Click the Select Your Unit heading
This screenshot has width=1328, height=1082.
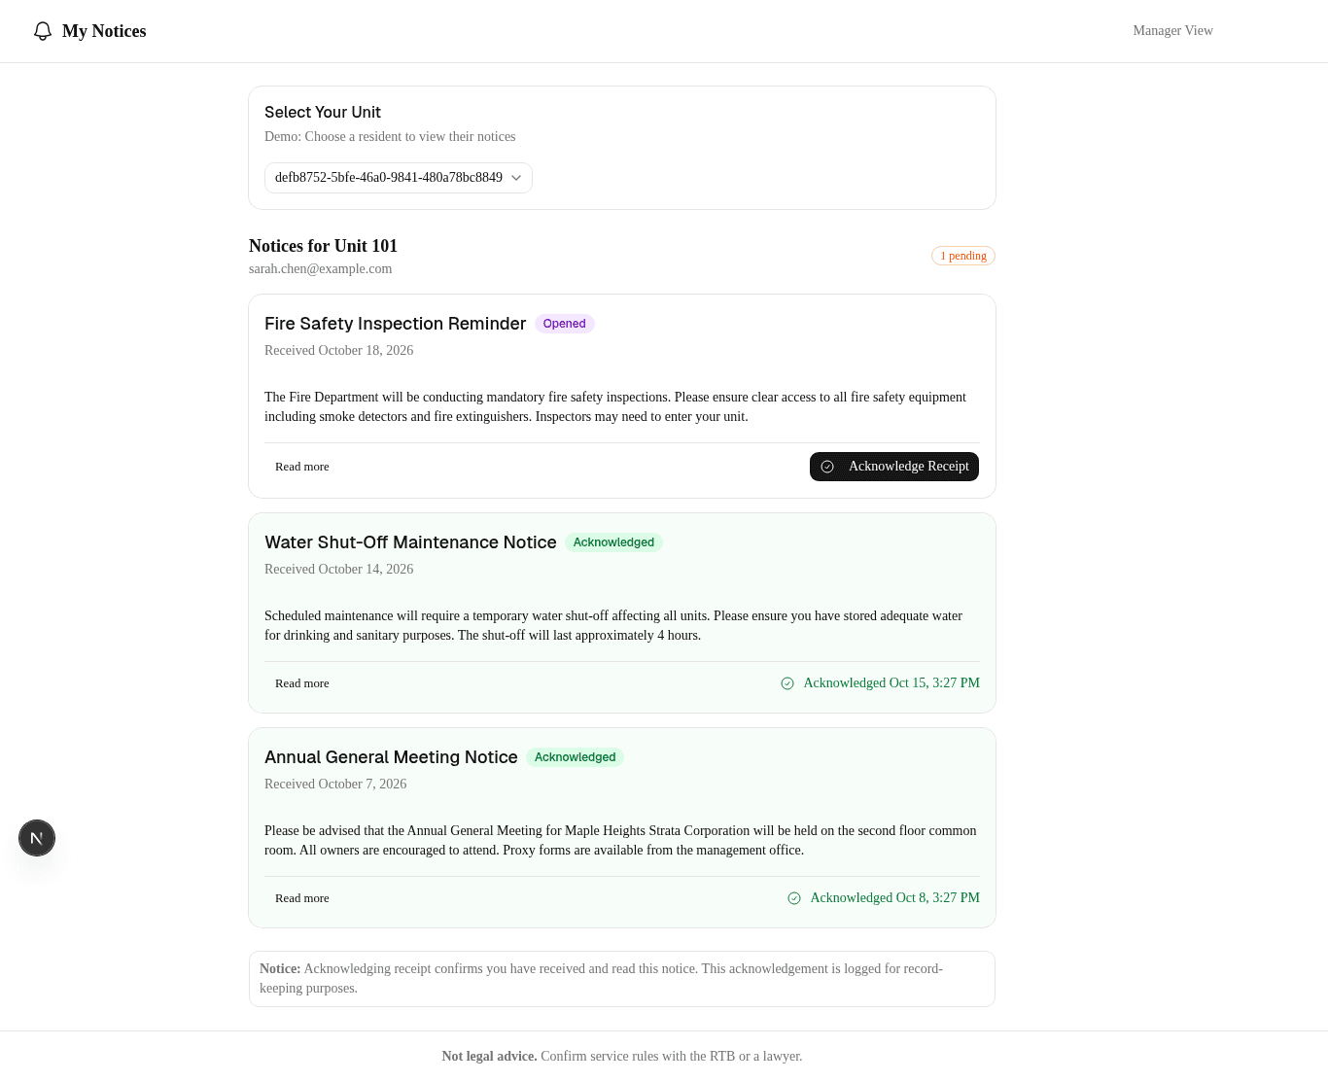pos(323,113)
